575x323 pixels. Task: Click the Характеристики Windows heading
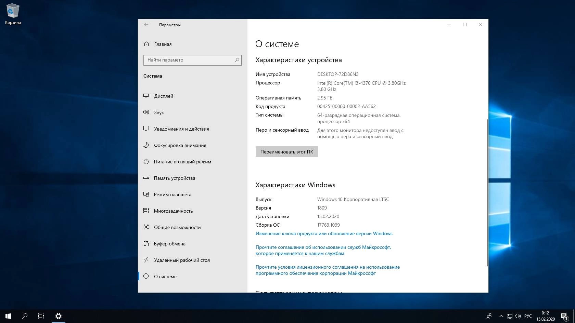(295, 185)
